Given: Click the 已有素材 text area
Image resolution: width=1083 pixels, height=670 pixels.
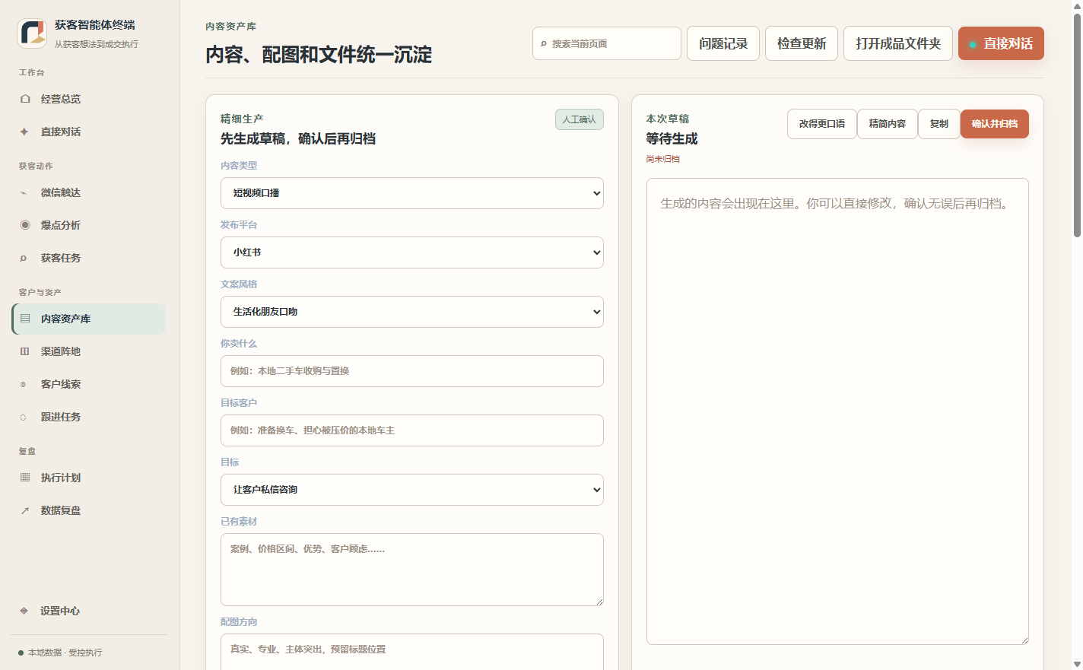Looking at the screenshot, I should coord(412,570).
